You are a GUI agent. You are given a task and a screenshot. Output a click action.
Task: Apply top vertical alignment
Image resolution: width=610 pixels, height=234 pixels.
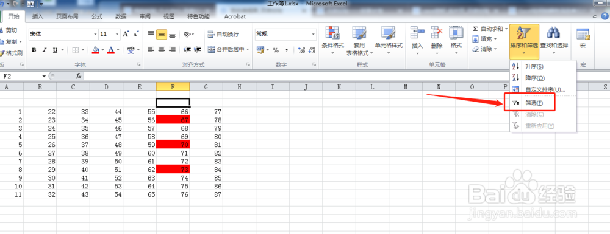tap(151, 34)
